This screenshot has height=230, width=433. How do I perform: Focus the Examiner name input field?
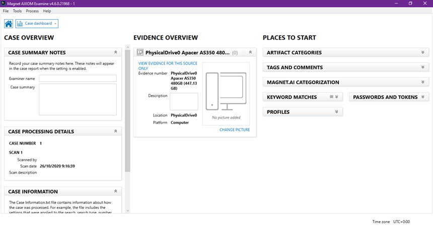coord(78,78)
